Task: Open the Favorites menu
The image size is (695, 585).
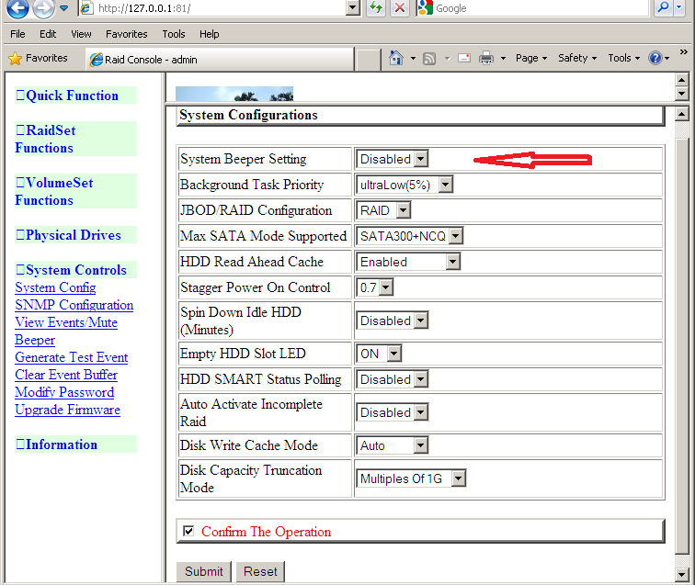Action: click(x=126, y=34)
